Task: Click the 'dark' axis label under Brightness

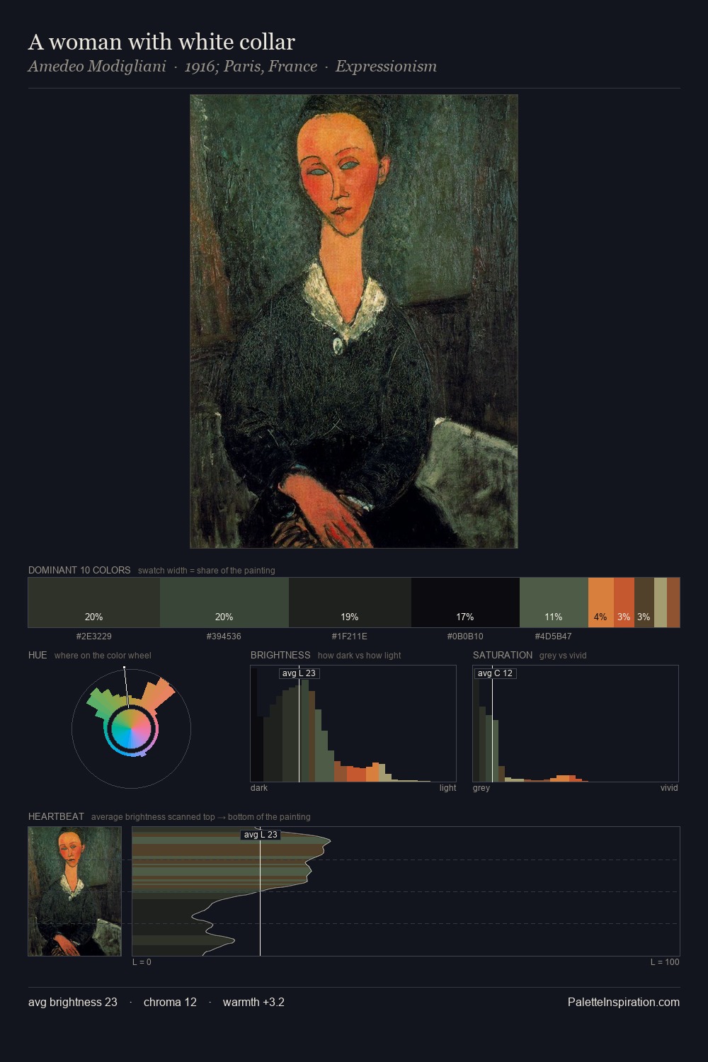Action: pyautogui.click(x=259, y=788)
